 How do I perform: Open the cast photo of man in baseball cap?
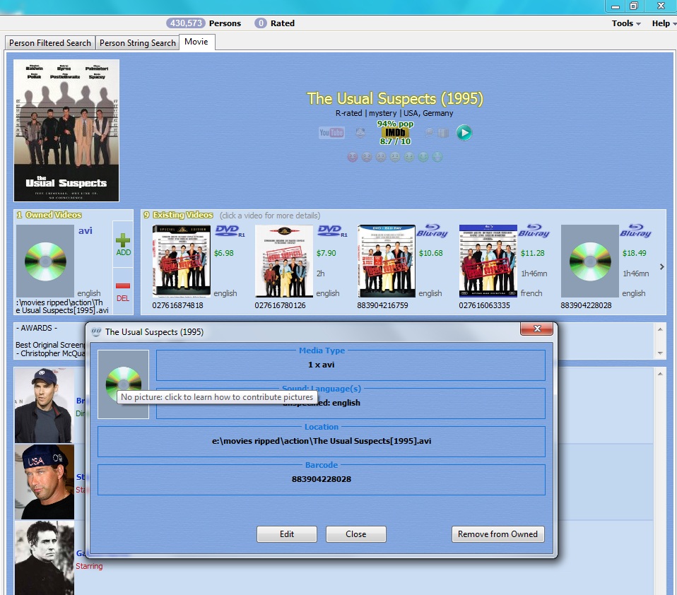pyautogui.click(x=44, y=405)
